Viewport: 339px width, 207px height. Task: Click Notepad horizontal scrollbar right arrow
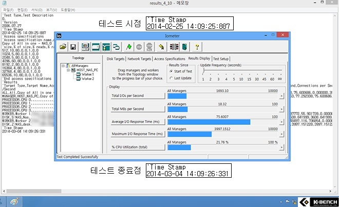pyautogui.click(x=330, y=191)
